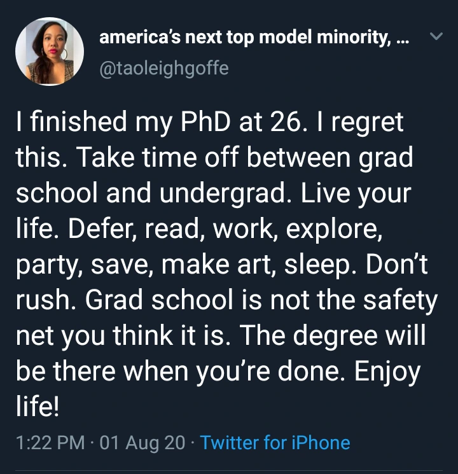Tap the line 'party, save, make art, sleep. Don't'
The width and height of the screenshot is (458, 474).
(x=221, y=265)
